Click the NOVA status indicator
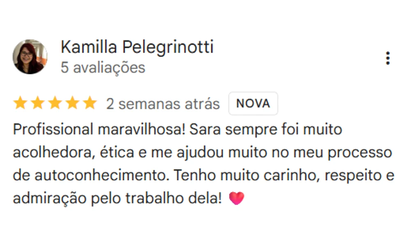411x247 pixels. 253,103
